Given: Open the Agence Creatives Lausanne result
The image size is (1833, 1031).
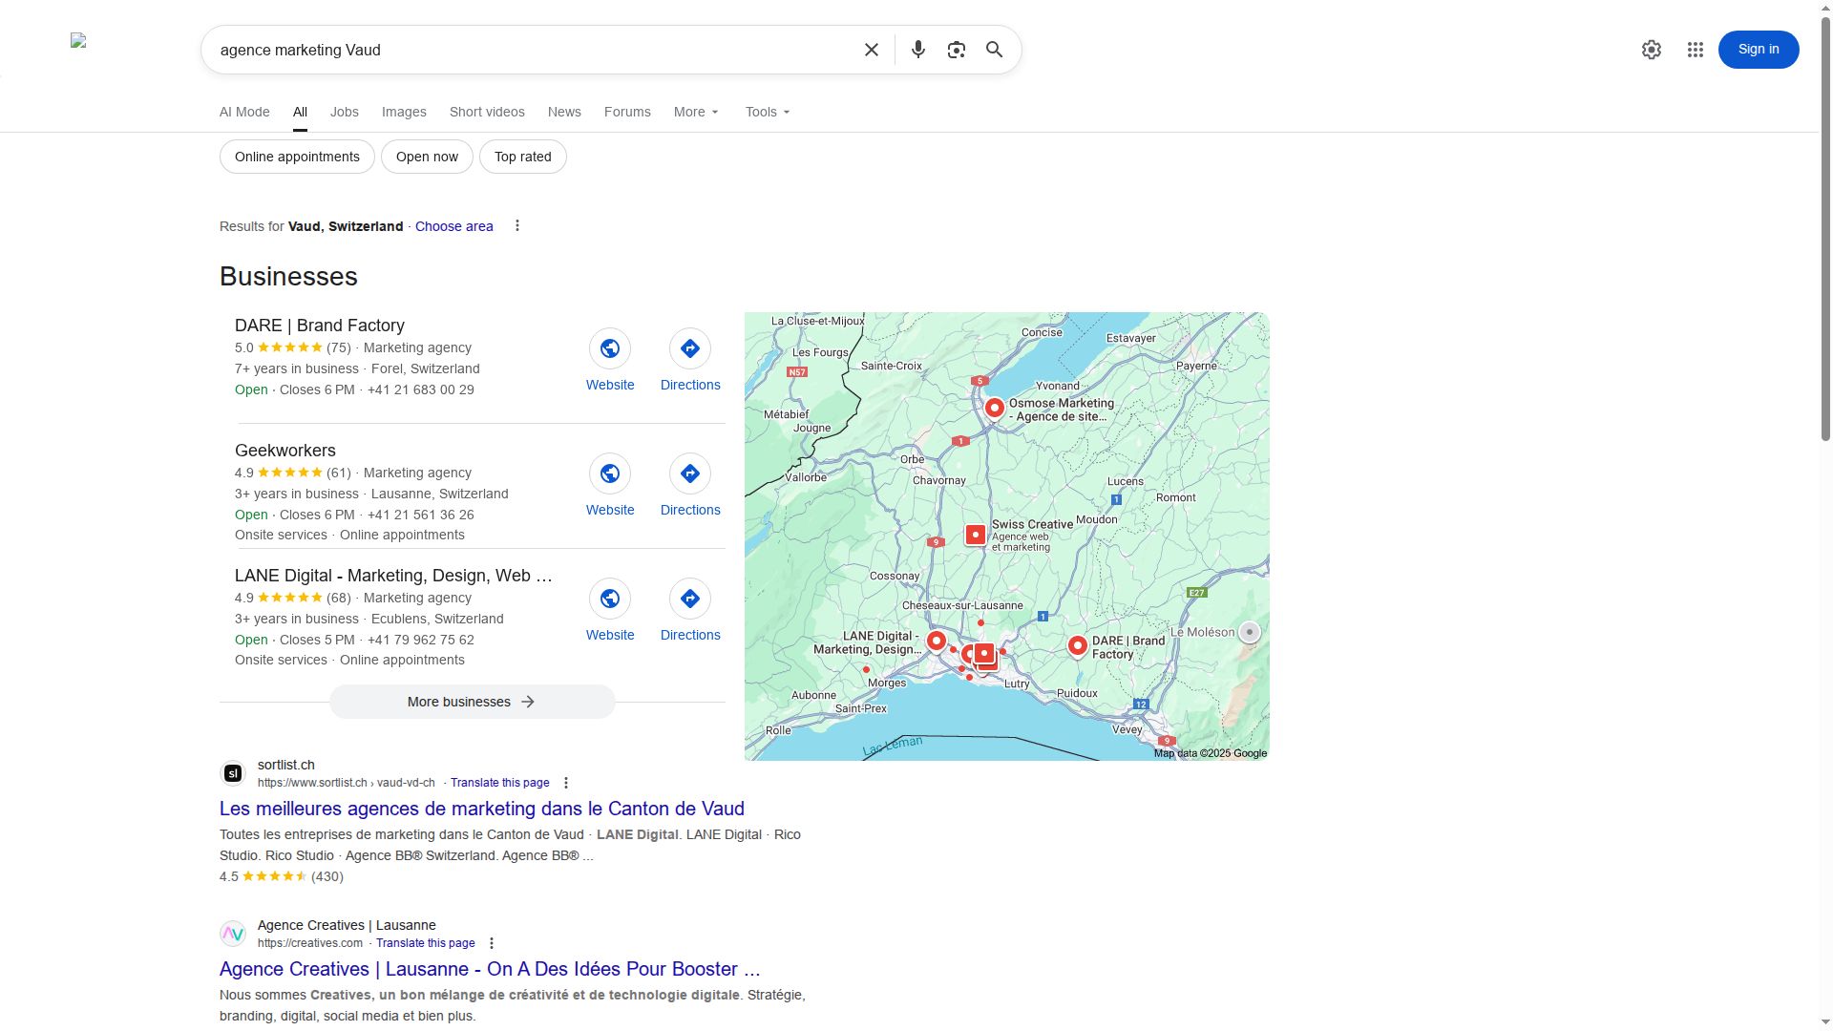Looking at the screenshot, I should (x=489, y=968).
